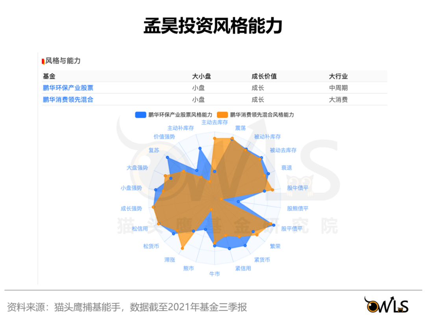The image size is (425, 321).
Task: Click the 风格与能力 section heading
Action: pos(63,61)
